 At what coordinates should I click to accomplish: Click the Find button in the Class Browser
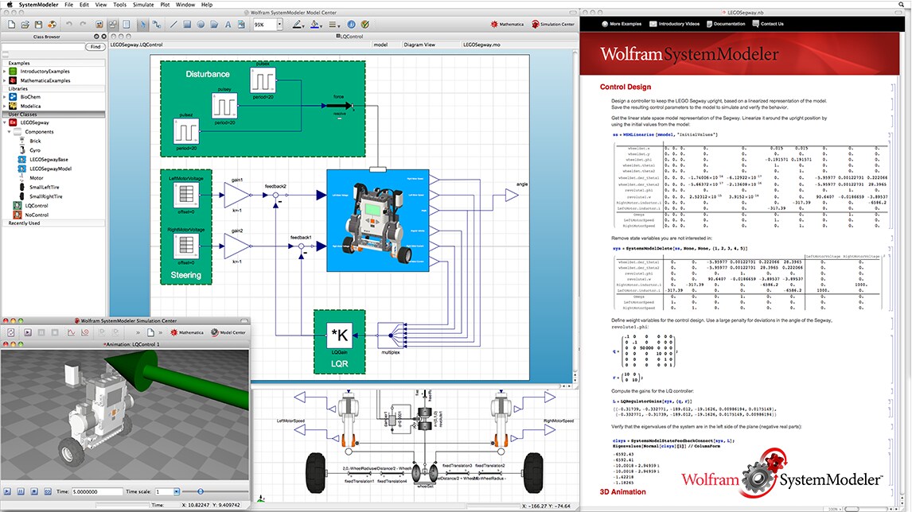click(95, 45)
